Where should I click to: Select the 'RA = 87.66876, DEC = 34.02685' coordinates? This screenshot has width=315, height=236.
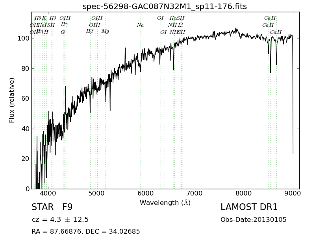(x=86, y=231)
